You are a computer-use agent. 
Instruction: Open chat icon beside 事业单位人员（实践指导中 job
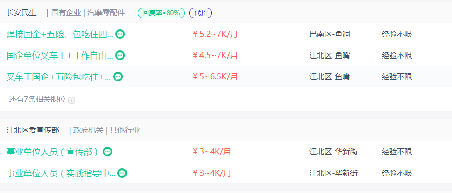pyautogui.click(x=122, y=173)
